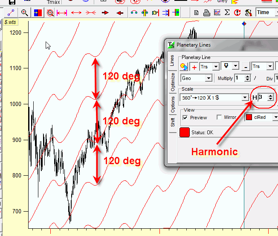Open the first Trs dropdown
Image resolution: width=278 pixels, height=236 pixels.
[215, 67]
